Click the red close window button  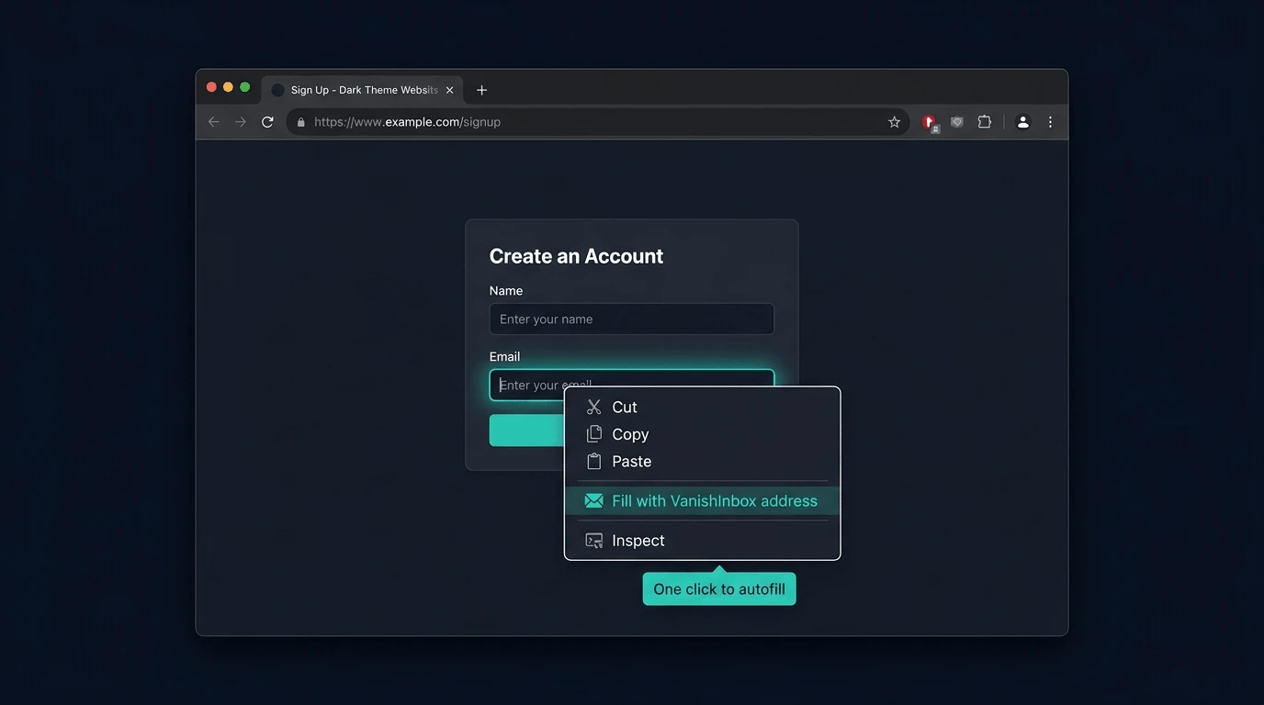click(x=211, y=87)
